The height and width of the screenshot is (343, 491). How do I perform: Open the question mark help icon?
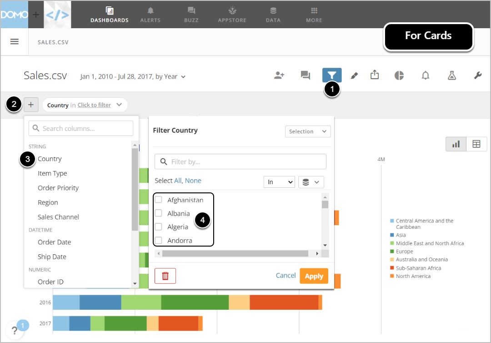[15, 330]
